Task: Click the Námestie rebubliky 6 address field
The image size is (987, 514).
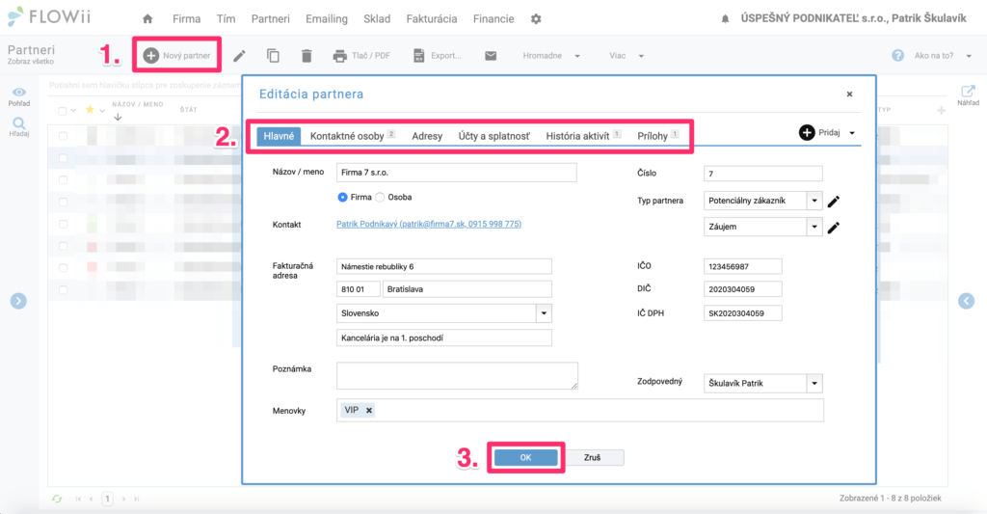Action: pyautogui.click(x=443, y=266)
